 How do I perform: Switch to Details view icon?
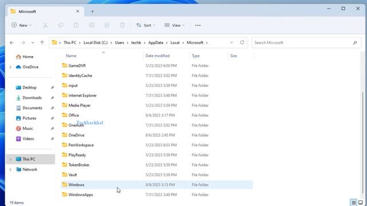354,202
